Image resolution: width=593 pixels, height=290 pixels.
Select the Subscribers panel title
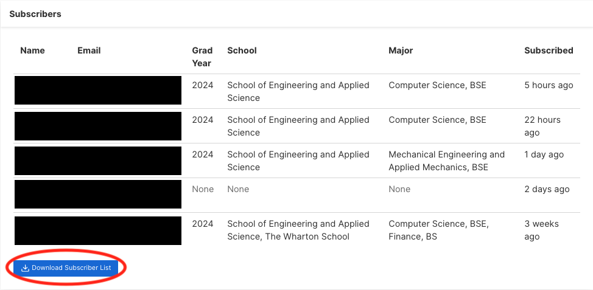(35, 14)
